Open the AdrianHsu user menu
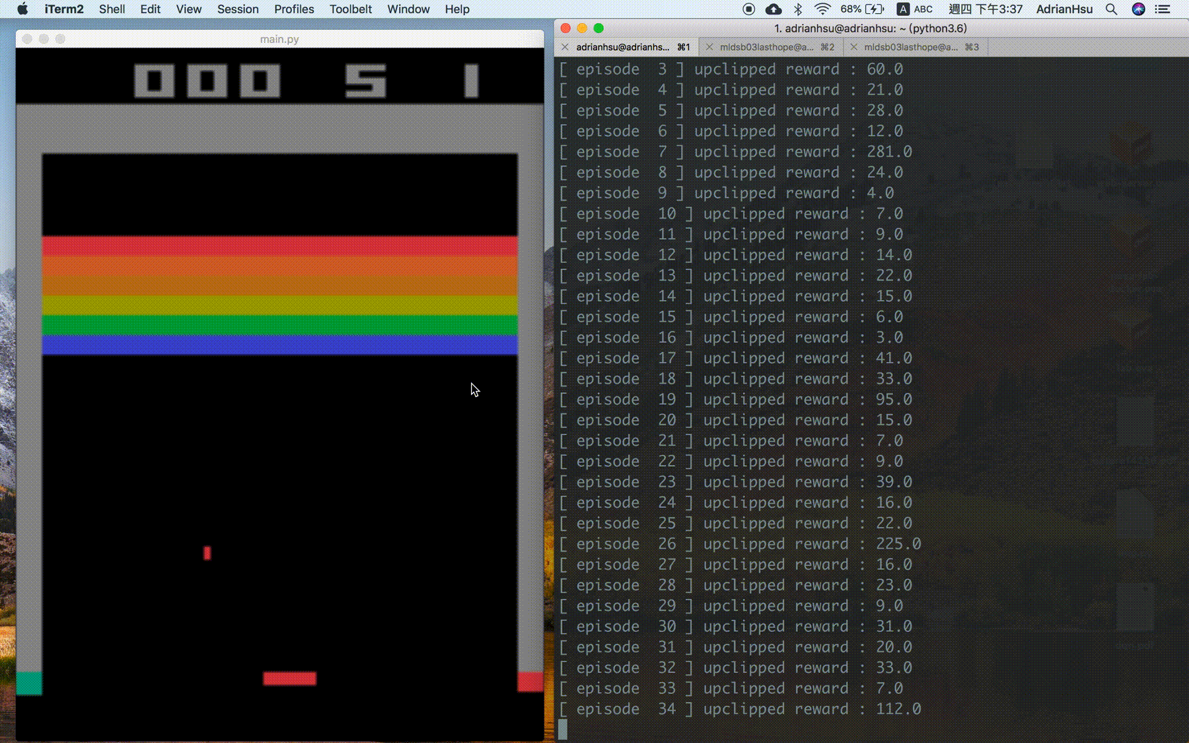Image resolution: width=1189 pixels, height=743 pixels. (x=1064, y=9)
